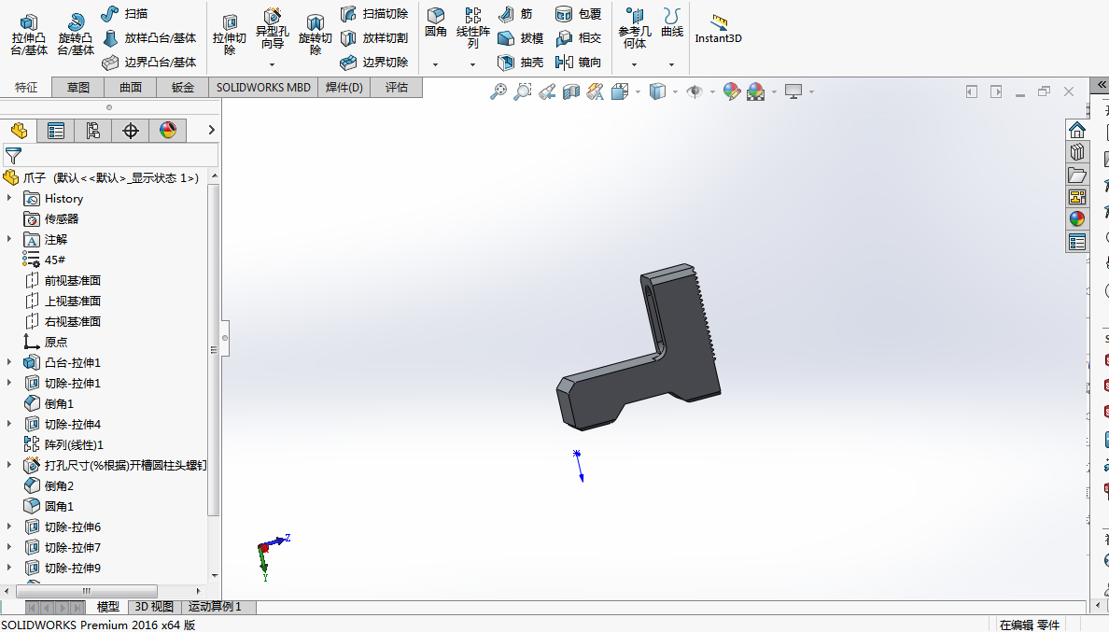Open the View Settings monitor icon
Image resolution: width=1109 pixels, height=632 pixels.
pos(793,91)
